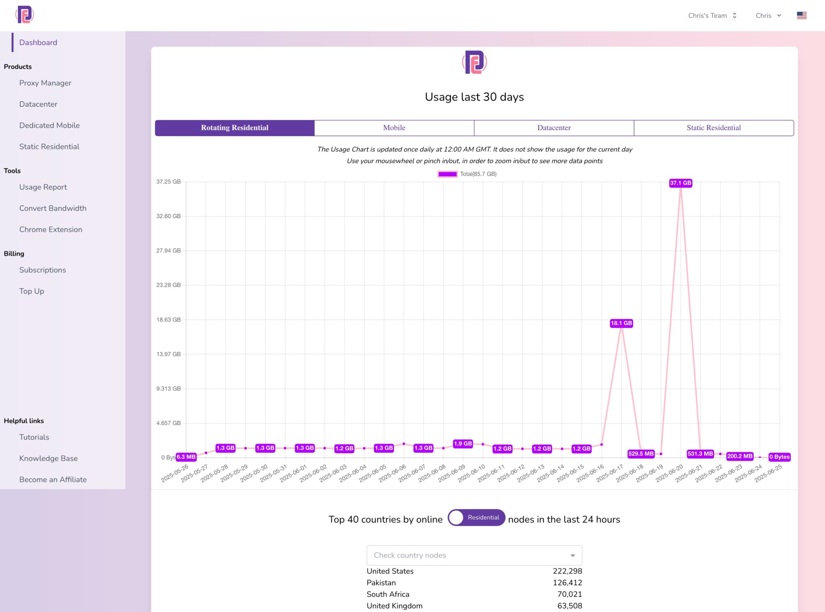The image size is (825, 612).
Task: Switch to the Mobile usage tab
Action: pyautogui.click(x=394, y=128)
